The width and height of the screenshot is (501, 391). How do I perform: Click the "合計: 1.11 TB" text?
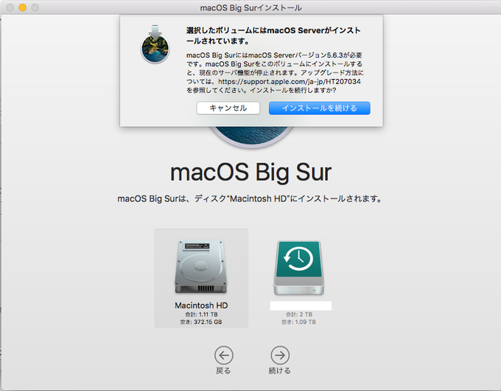point(201,314)
